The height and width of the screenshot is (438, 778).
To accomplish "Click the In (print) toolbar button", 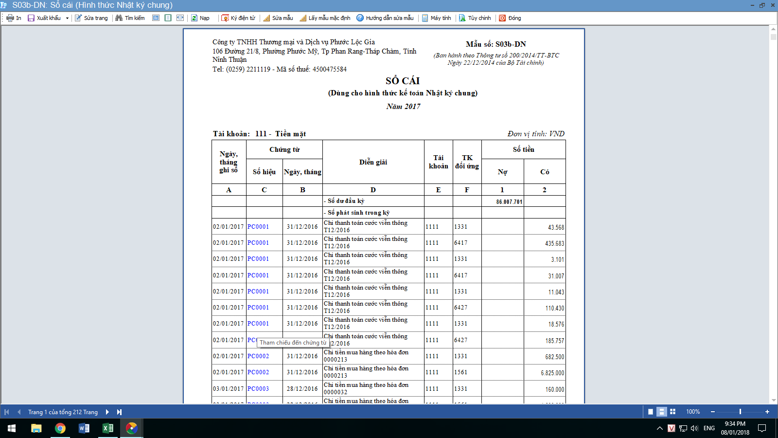I will 14,18.
